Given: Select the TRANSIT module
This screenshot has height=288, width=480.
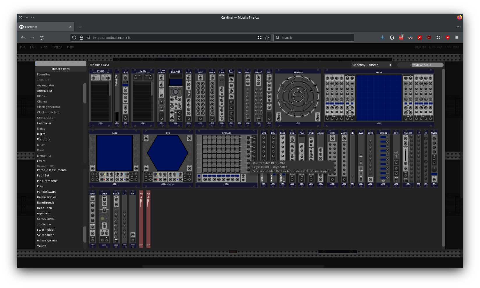Looking at the screenshot, I should pyautogui.click(x=408, y=159).
